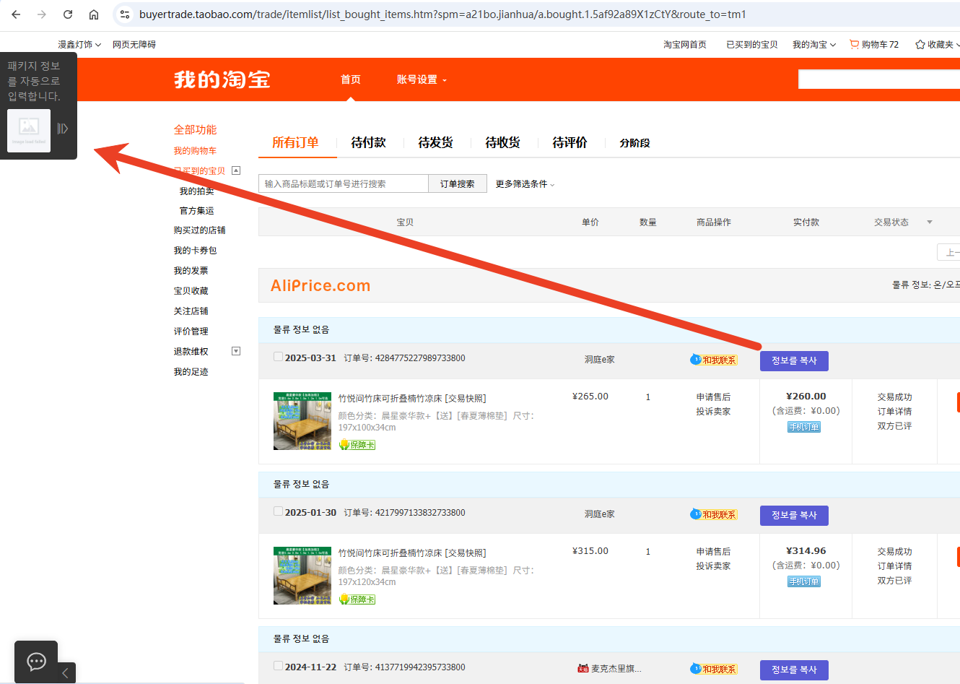Viewport: 960px width, 684px height.
Task: Open 订单详情 link for ¥260.00 order
Action: [x=894, y=412]
